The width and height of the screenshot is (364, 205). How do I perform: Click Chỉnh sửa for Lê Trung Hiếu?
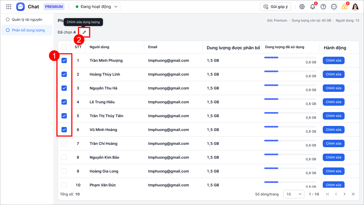click(334, 102)
